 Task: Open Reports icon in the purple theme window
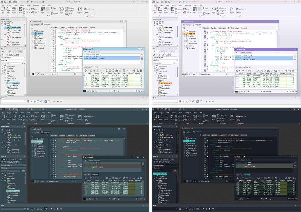tap(232, 9)
